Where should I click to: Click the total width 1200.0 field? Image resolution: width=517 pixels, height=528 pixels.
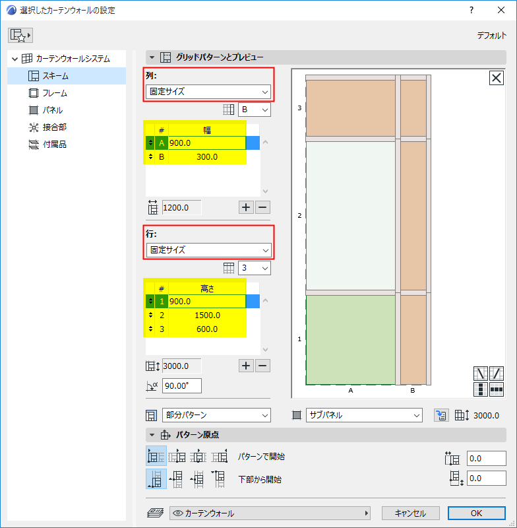(x=181, y=207)
